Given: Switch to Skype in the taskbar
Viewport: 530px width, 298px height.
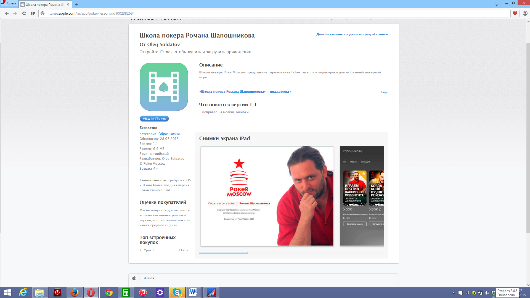Looking at the screenshot, I should pos(177,292).
